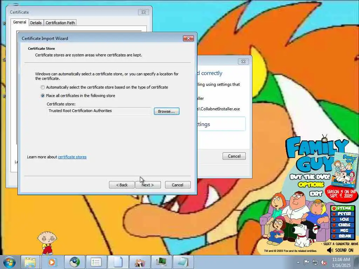Select Peter character in Family Guy list
This screenshot has height=269, width=359.
point(343,214)
